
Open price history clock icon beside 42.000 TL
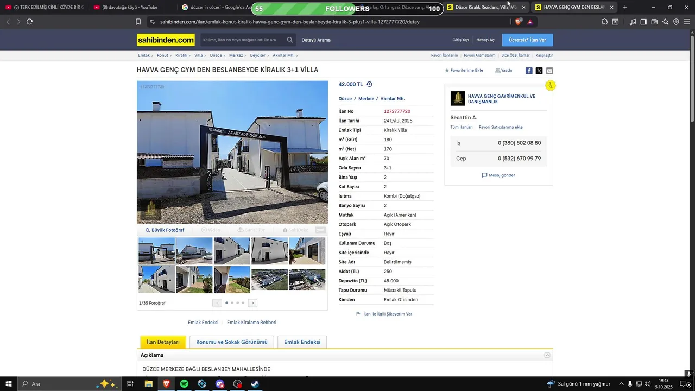[369, 84]
